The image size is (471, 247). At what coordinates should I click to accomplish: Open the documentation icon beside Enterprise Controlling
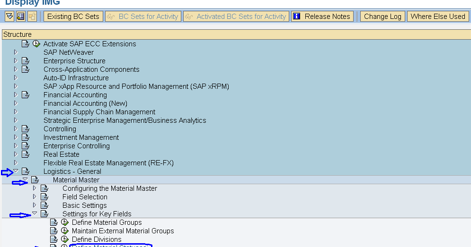[26, 145]
